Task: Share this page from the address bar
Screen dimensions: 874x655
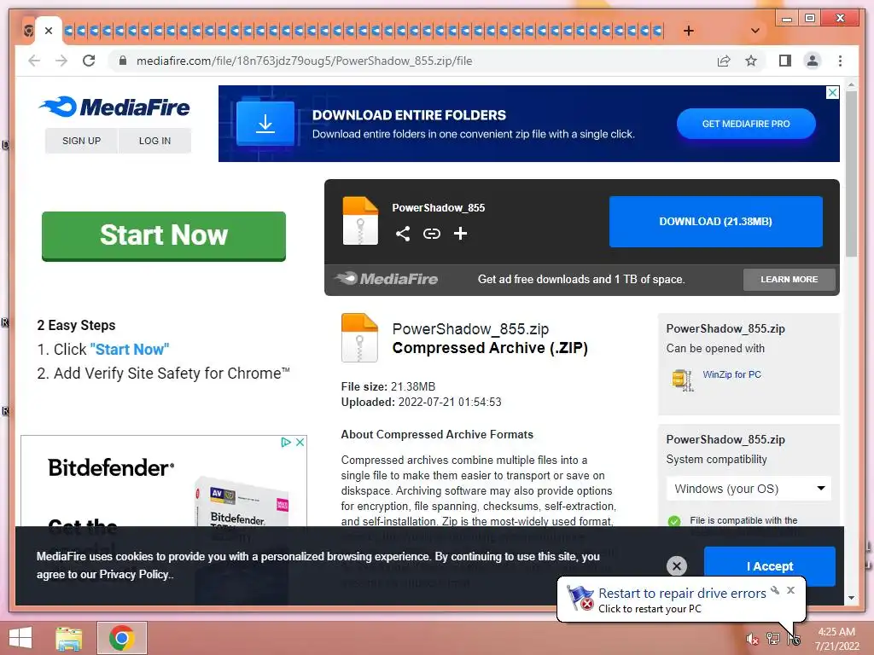Action: (x=724, y=61)
